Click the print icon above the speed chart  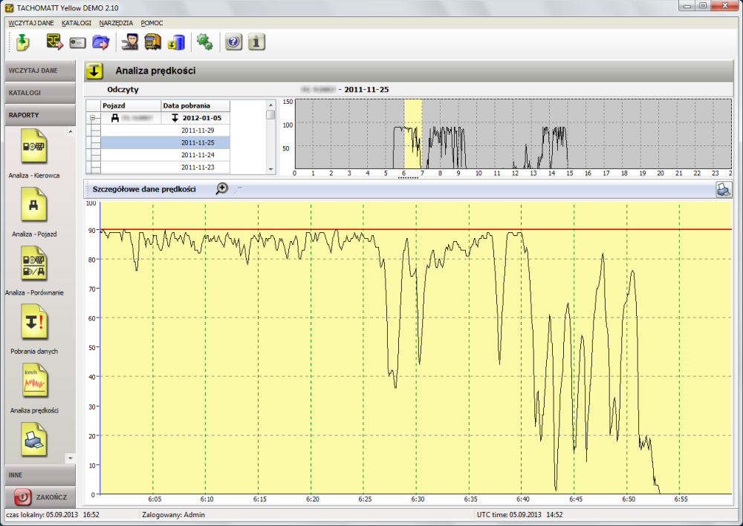click(x=723, y=189)
